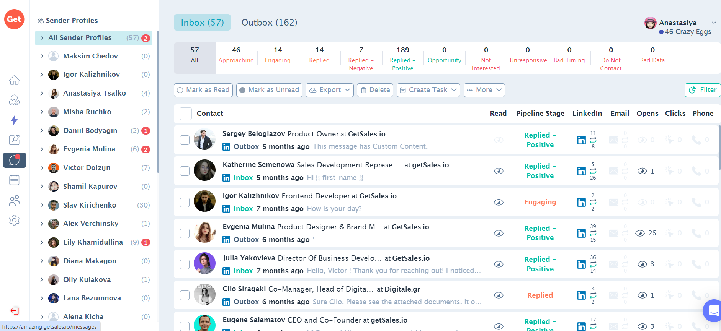Click the phone icon in Katherine Semenowa's row
This screenshot has height=331, width=721.
696,171
